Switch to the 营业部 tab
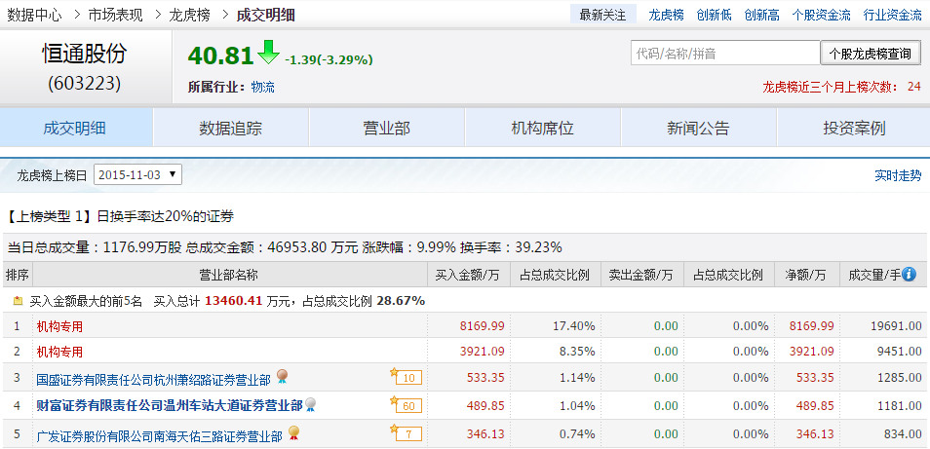930x449 pixels. coord(386,128)
